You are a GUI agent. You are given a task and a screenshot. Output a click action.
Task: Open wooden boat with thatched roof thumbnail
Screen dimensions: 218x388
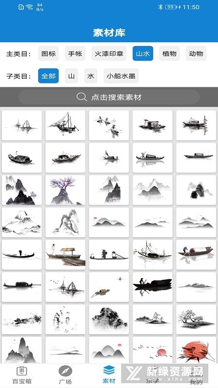tap(65, 255)
